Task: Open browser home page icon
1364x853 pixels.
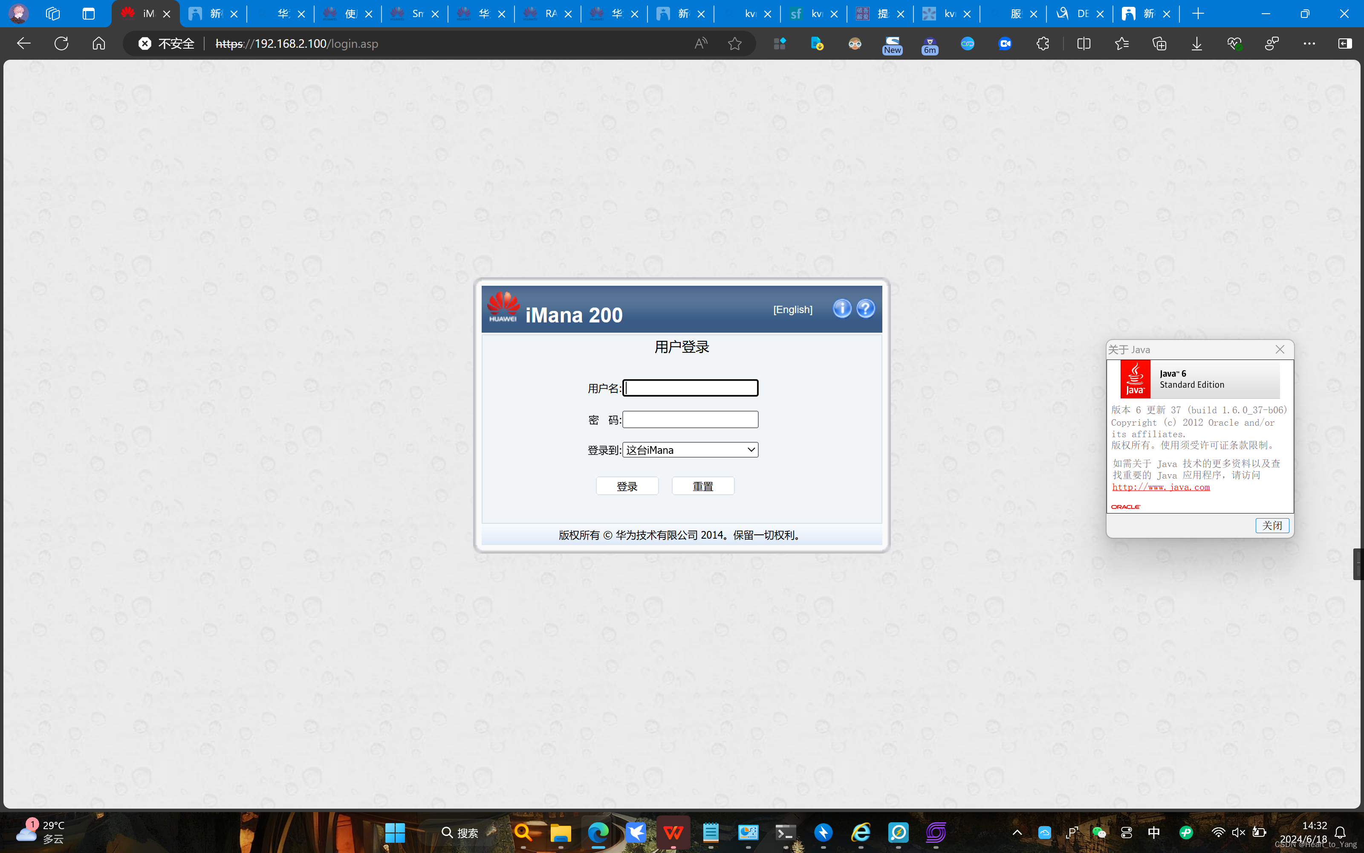Action: (98, 44)
